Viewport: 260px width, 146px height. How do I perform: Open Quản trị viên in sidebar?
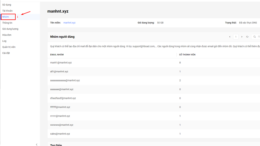(x=9, y=47)
